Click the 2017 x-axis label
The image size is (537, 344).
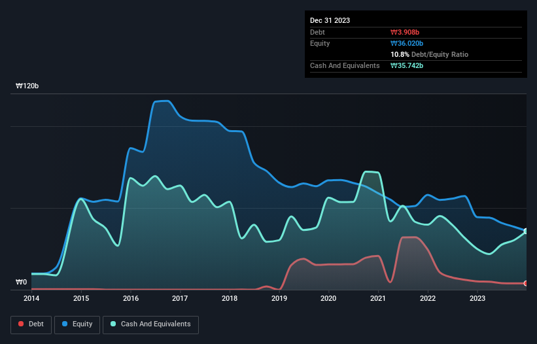coord(180,298)
